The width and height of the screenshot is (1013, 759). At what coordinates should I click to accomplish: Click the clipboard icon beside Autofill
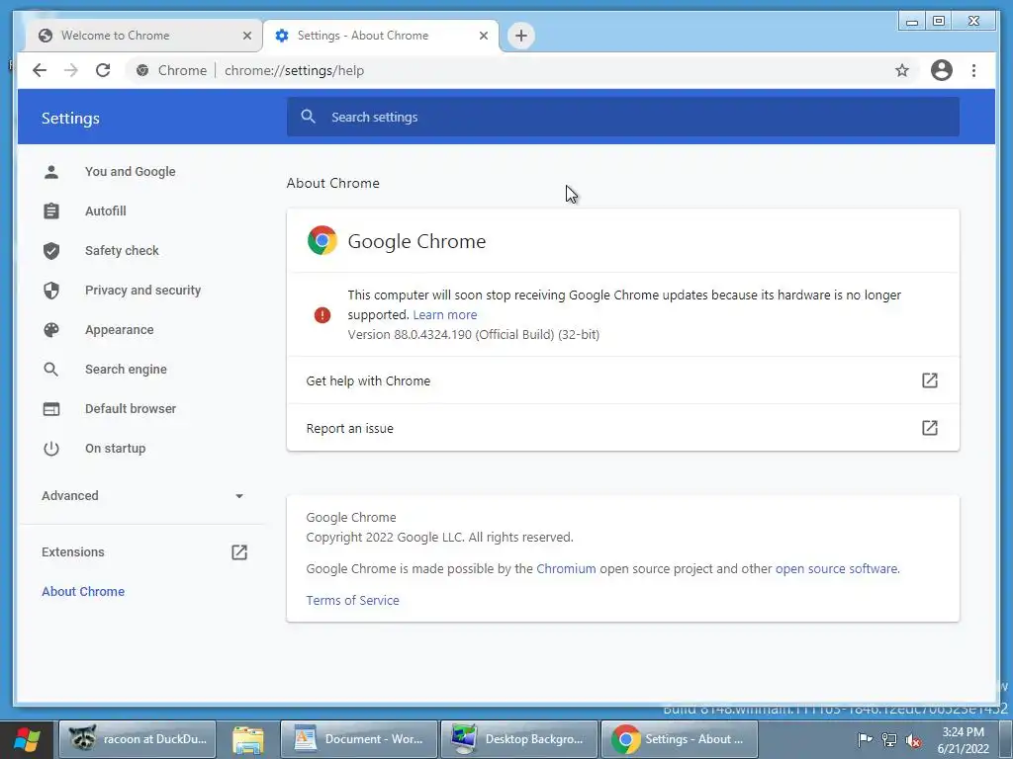coord(51,211)
